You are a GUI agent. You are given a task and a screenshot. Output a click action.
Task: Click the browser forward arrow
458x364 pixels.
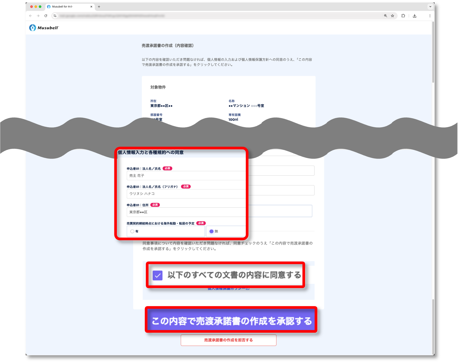click(38, 16)
